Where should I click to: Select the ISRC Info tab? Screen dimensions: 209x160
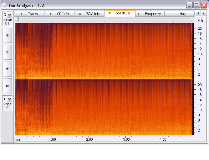(x=89, y=14)
